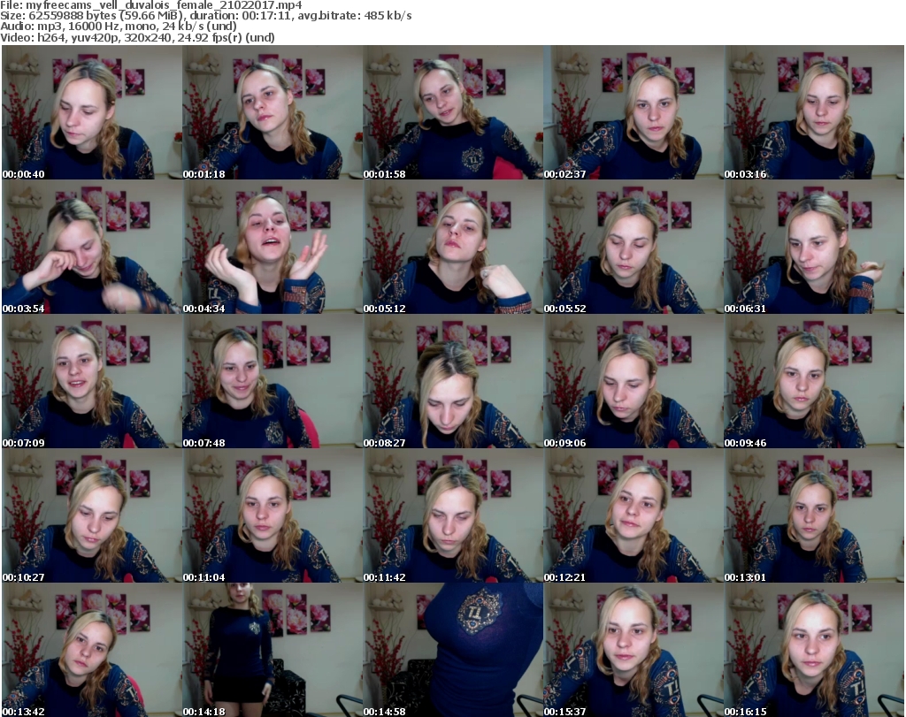Select the thumbnail at 00:01:18
Image resolution: width=906 pixels, height=717 pixels.
click(x=273, y=112)
